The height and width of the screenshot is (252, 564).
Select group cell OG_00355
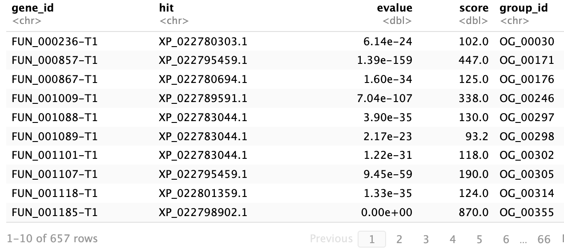tap(527, 213)
